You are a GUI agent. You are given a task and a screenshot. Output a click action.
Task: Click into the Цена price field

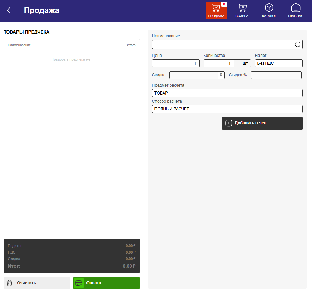point(173,63)
